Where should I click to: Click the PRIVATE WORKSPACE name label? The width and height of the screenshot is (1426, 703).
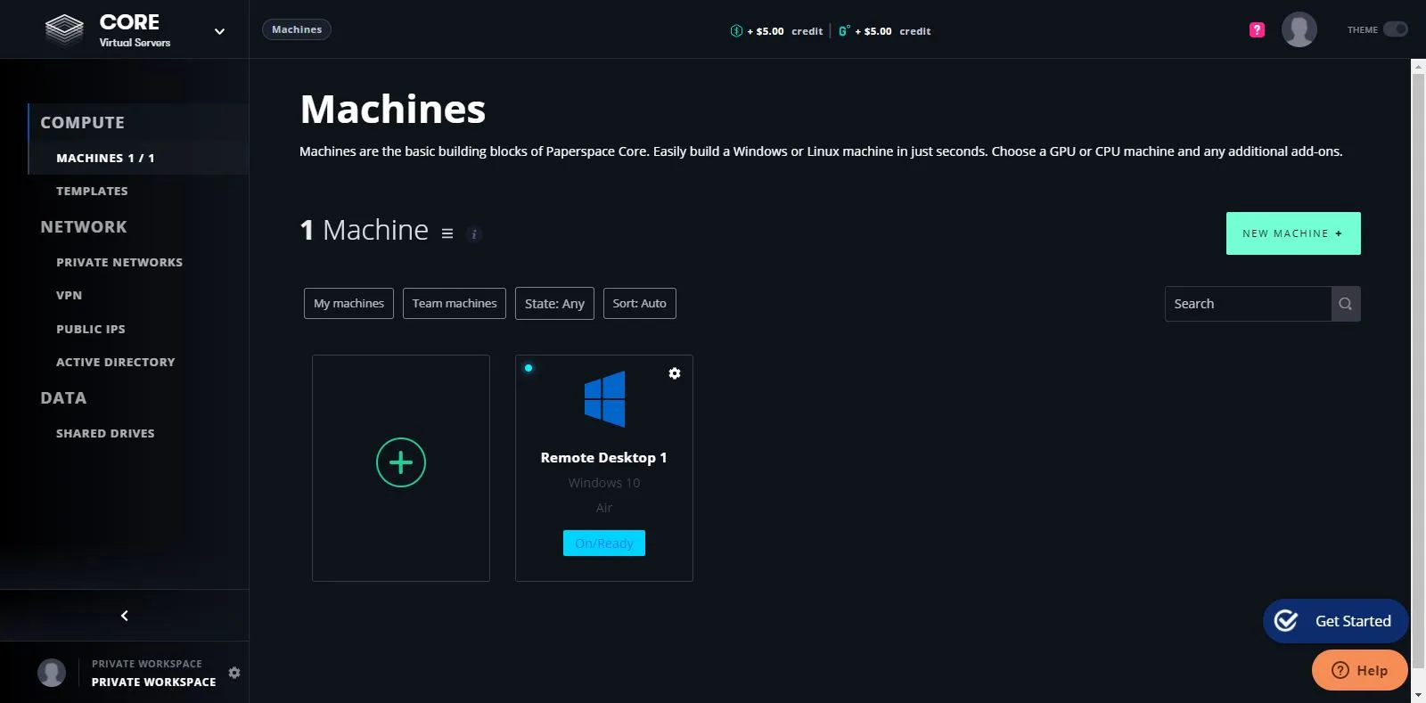click(153, 682)
